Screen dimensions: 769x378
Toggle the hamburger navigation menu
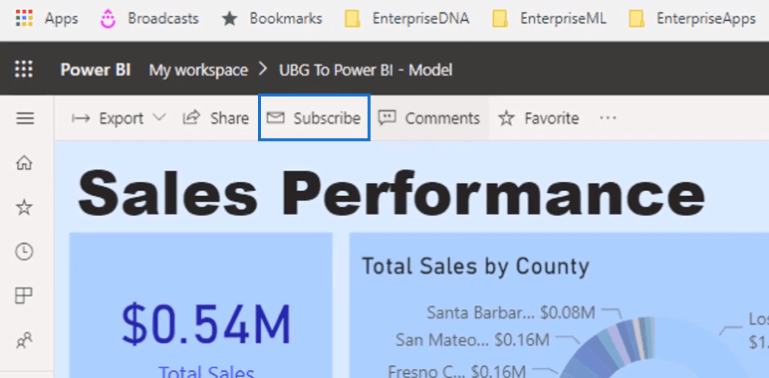pos(25,118)
